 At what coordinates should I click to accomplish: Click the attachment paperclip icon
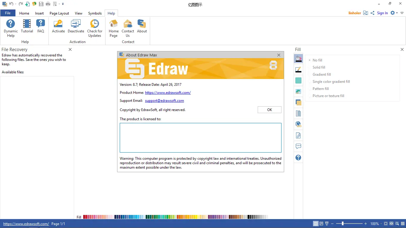click(x=298, y=135)
